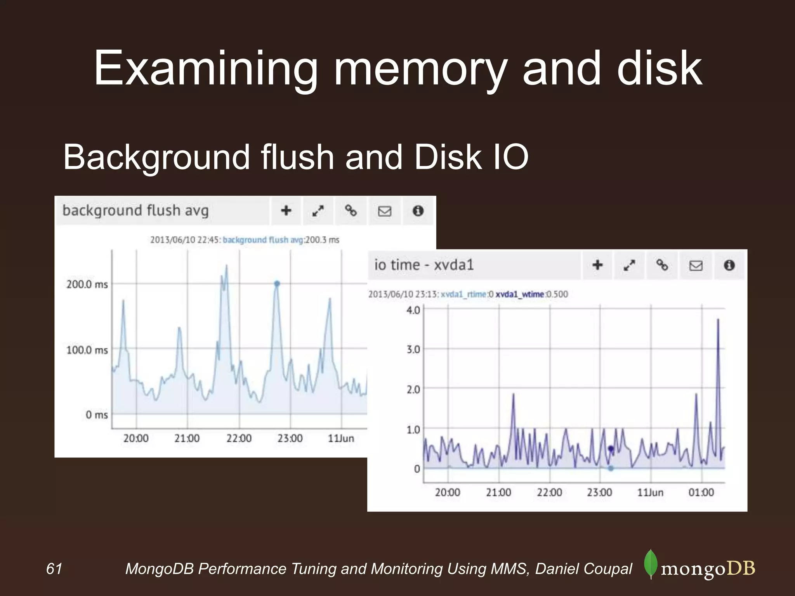
Task: Show info for background flush avg chart
Action: 418,211
